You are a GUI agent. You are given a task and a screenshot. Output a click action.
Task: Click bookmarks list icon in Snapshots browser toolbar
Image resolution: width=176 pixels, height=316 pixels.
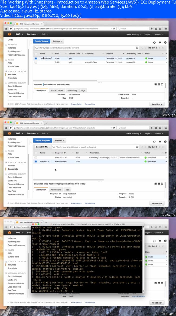coord(160,128)
